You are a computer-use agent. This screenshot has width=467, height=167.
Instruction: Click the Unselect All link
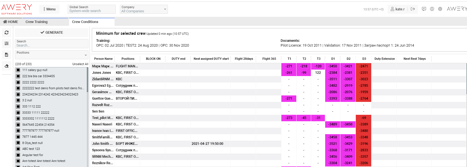[80, 64]
